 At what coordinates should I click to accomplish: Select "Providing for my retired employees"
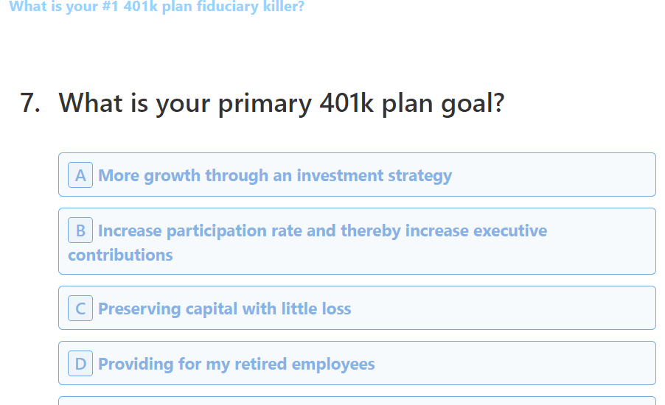(x=236, y=364)
